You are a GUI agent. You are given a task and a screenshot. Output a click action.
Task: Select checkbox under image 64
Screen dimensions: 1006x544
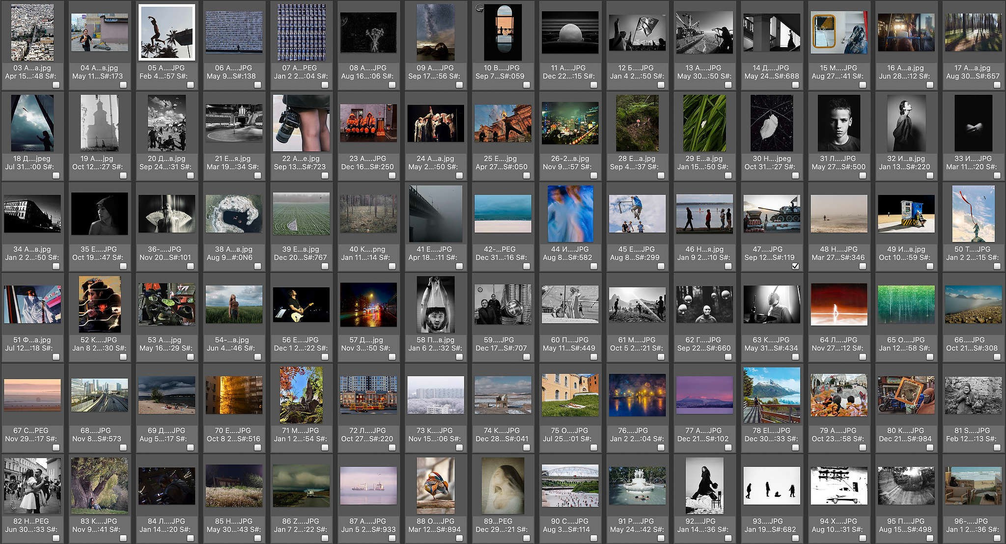[x=863, y=357]
